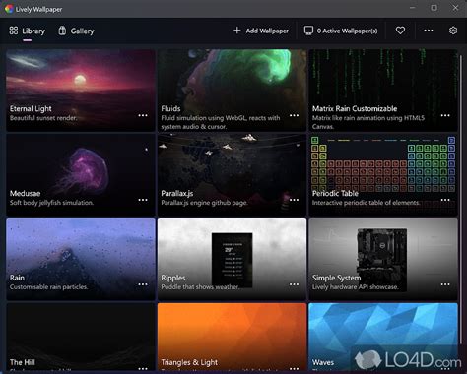Click the Add Wallpaper button
The width and height of the screenshot is (467, 374).
click(261, 31)
